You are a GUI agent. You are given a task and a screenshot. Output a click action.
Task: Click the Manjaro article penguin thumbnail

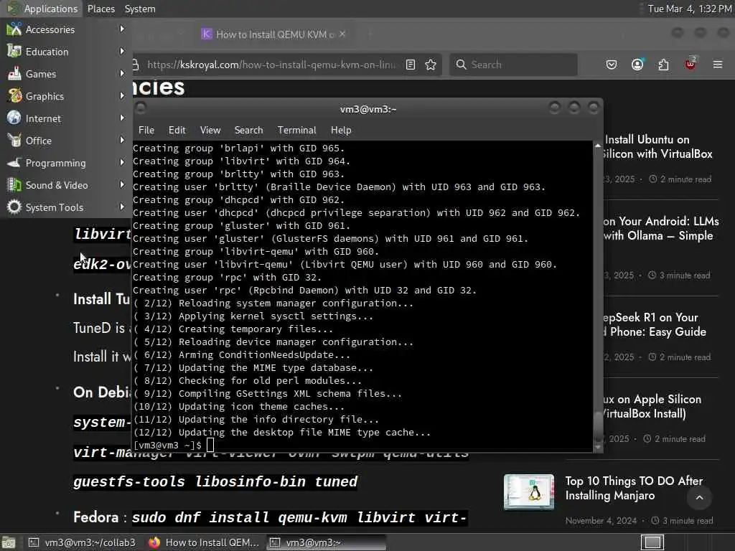[529, 491]
